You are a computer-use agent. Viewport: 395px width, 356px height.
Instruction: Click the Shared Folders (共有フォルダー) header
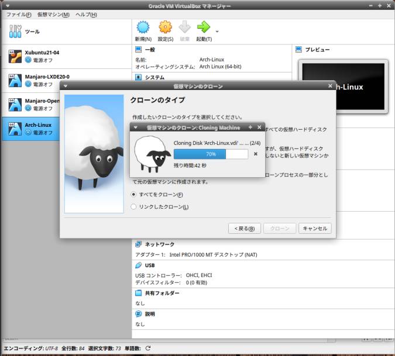[162, 293]
